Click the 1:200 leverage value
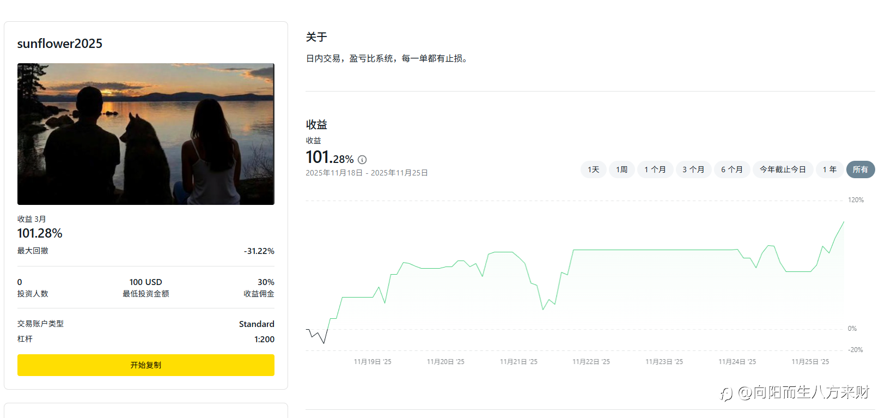879x418 pixels. click(x=264, y=340)
